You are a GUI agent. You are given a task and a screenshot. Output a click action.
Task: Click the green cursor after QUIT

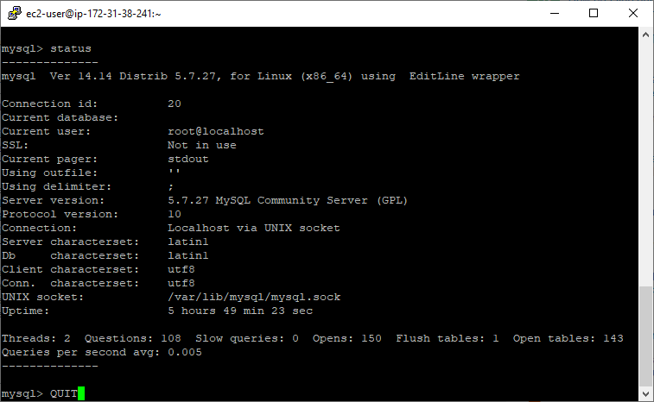(81, 393)
